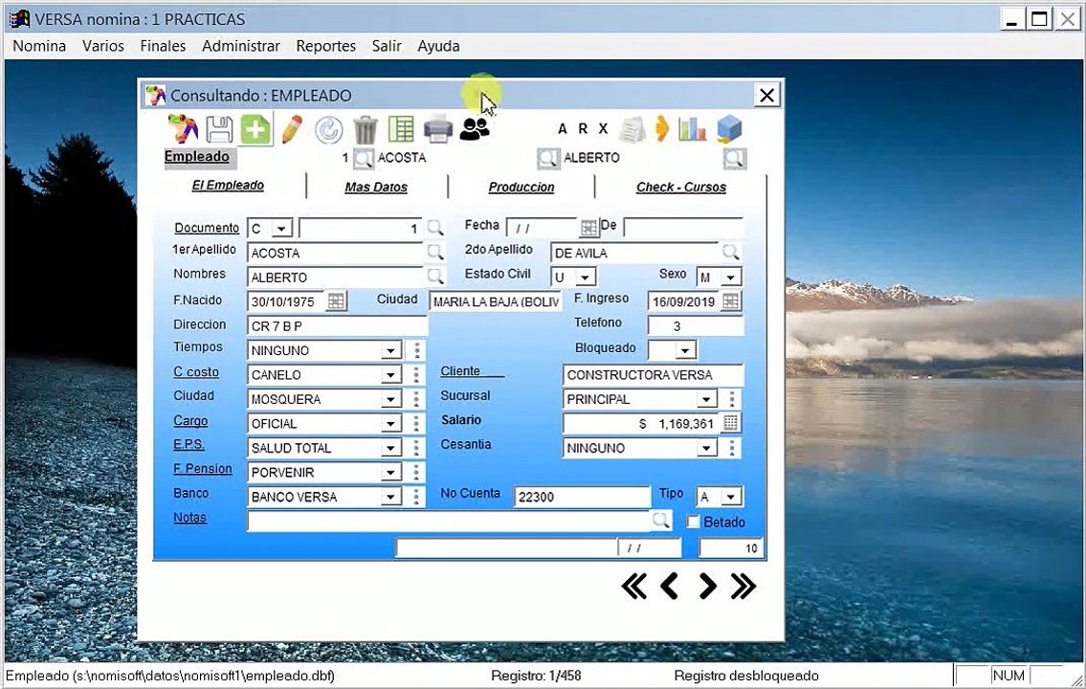Expand the Estado Civil dropdown
Screen dimensions: 1086x689
coord(586,278)
